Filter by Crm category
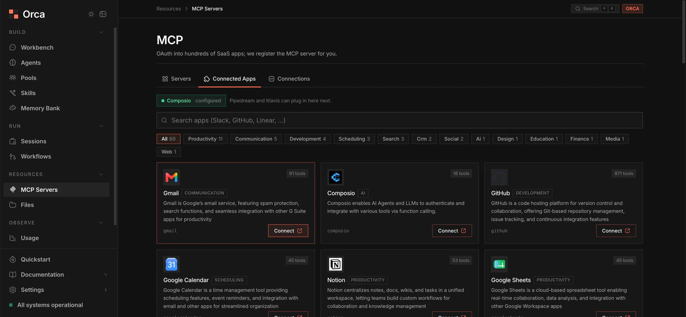Viewport: 686px width, 317px height. (x=424, y=139)
